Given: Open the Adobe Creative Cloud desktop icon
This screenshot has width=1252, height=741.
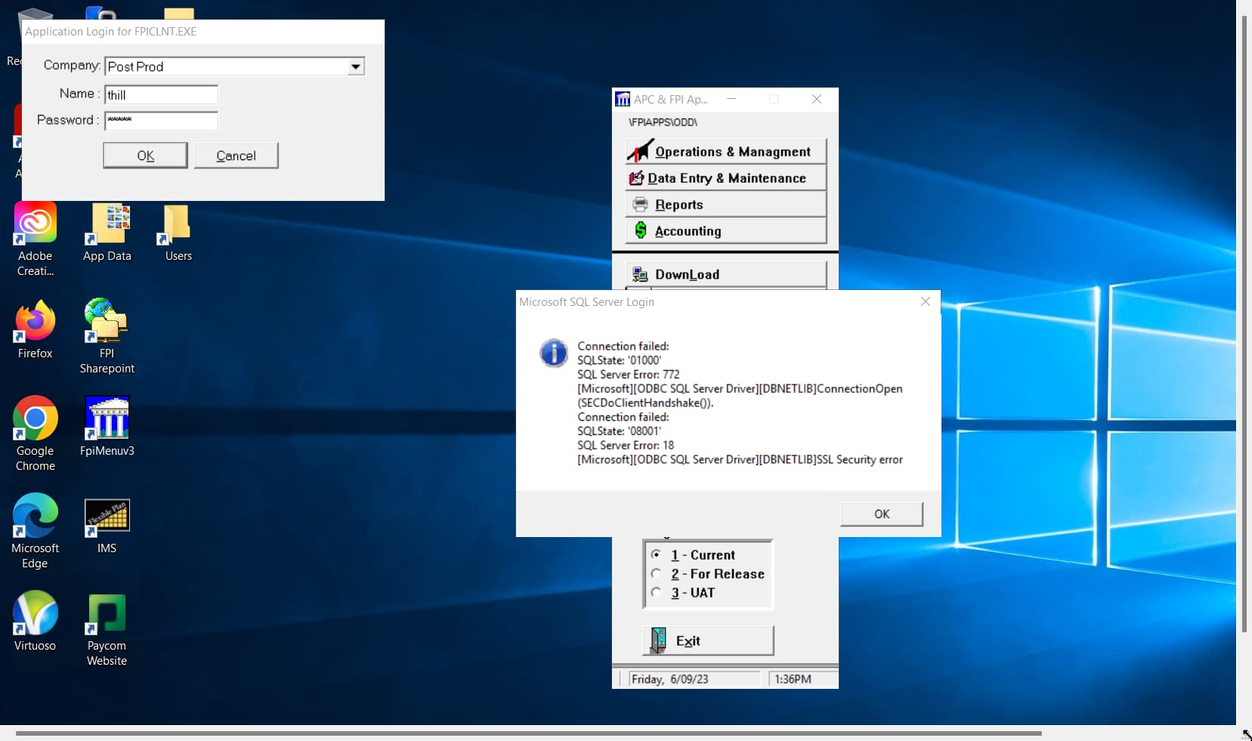Looking at the screenshot, I should (x=35, y=224).
